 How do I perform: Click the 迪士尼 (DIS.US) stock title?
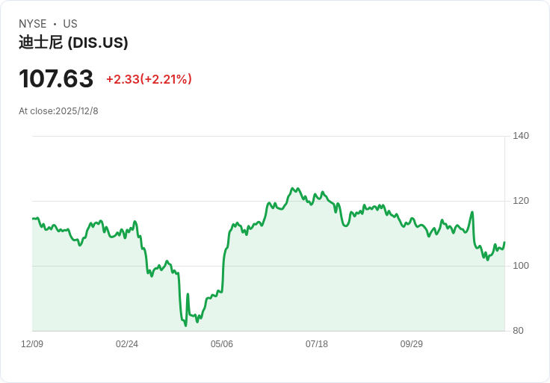pyautogui.click(x=73, y=43)
